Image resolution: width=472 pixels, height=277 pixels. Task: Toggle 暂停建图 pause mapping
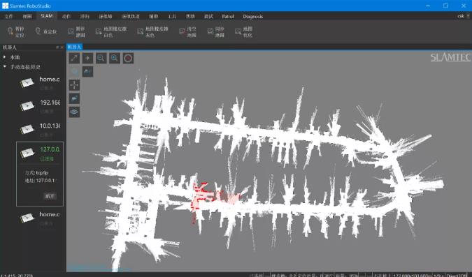coord(77,32)
